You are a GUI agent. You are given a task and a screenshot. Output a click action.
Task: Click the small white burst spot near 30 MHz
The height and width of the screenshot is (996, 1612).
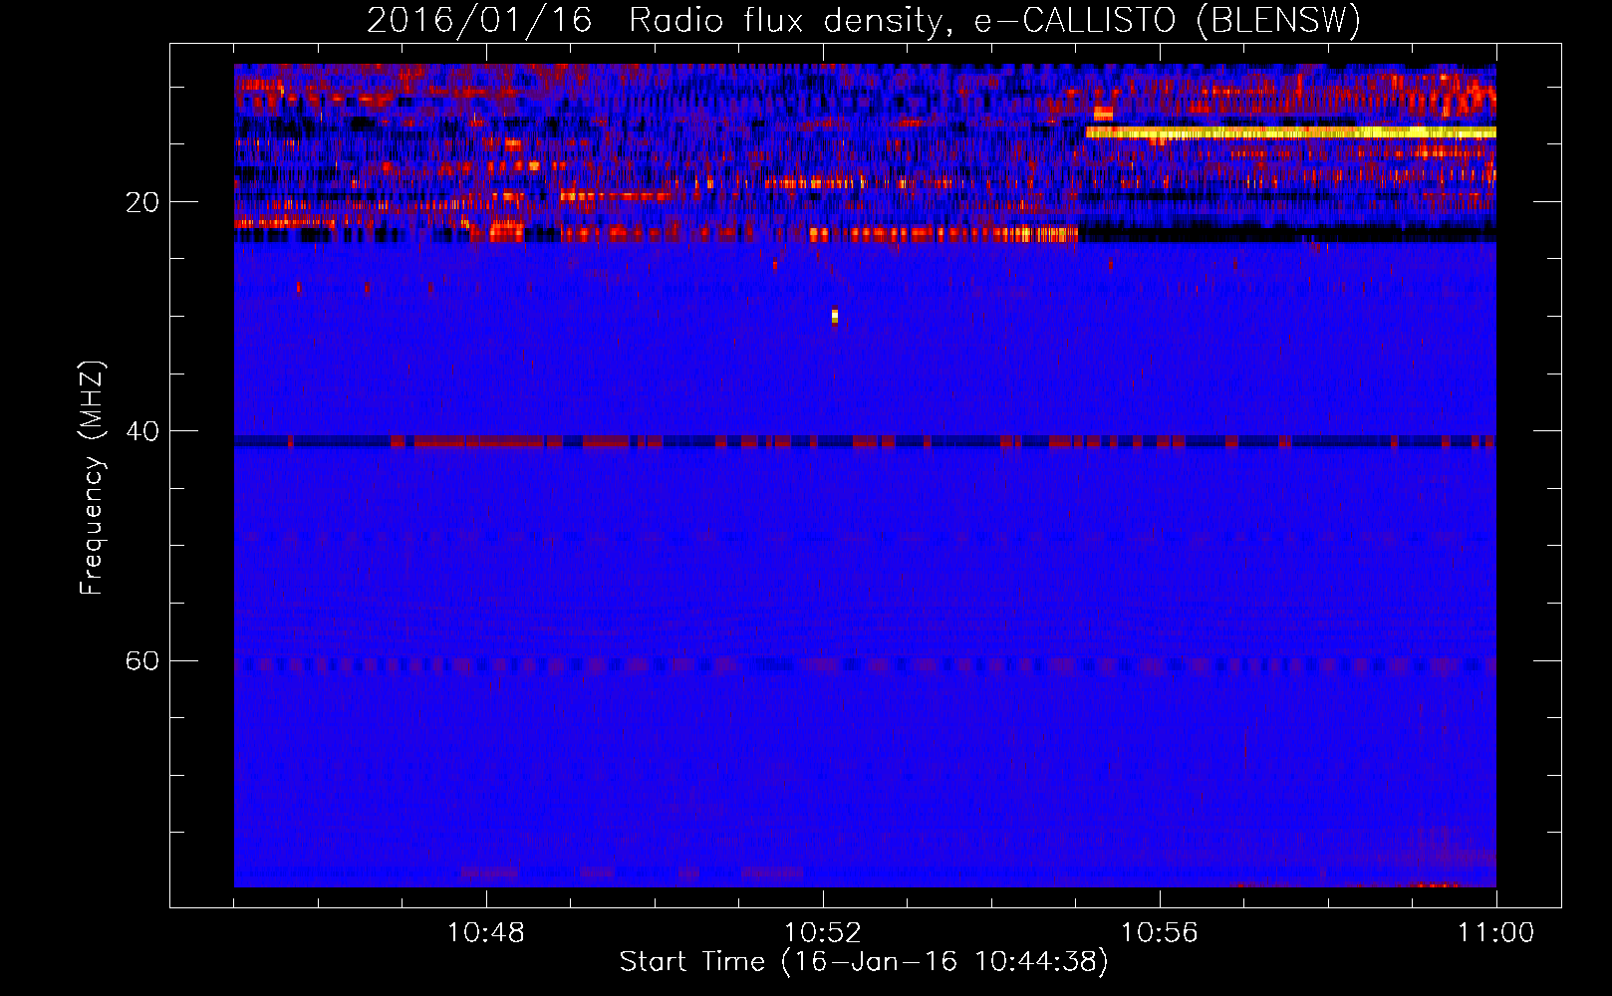835,317
